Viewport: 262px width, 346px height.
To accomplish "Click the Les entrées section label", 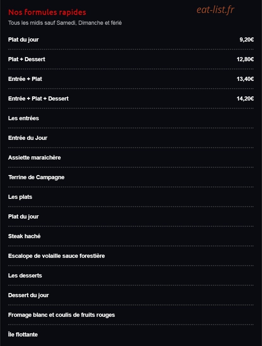I will pyautogui.click(x=23, y=118).
